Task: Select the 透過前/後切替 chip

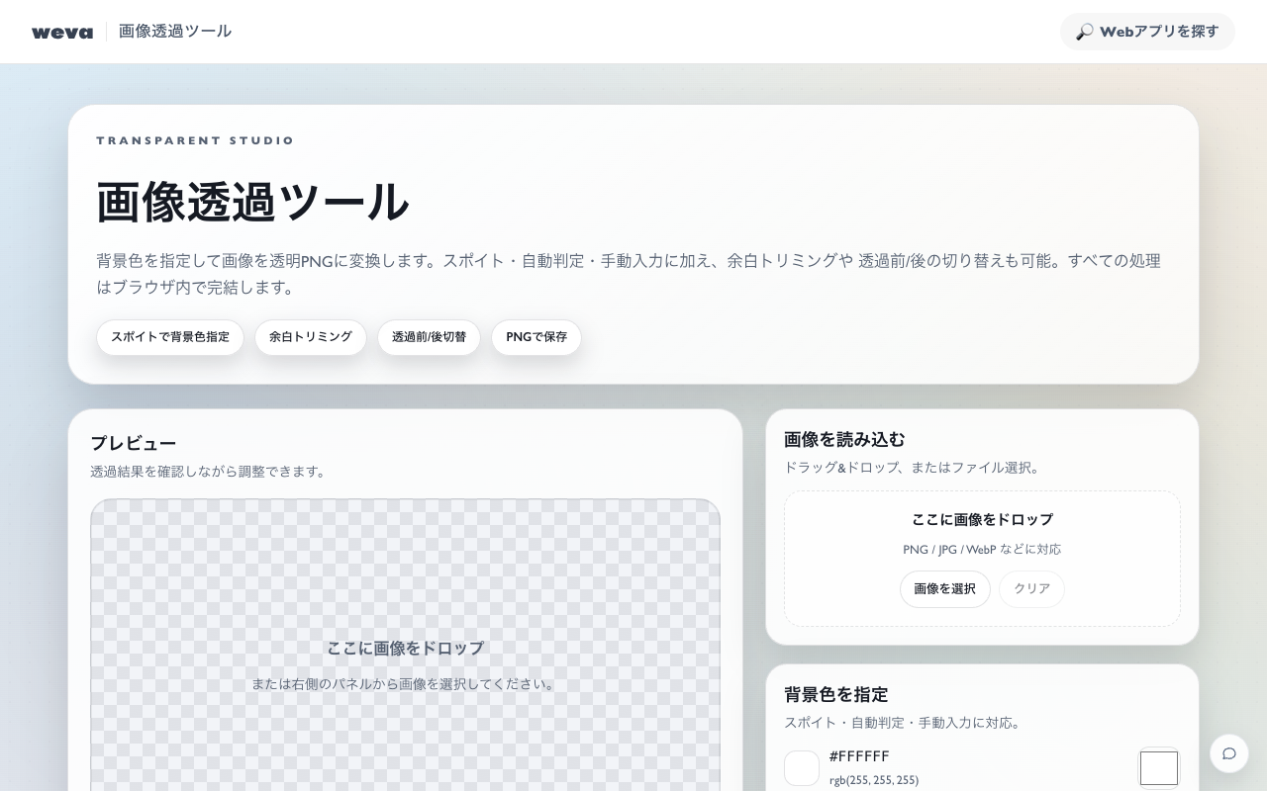Action: point(429,337)
